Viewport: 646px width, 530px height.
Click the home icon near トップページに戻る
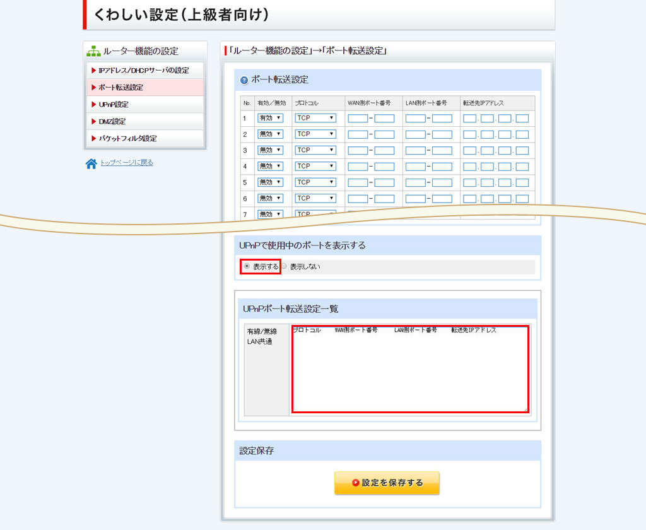[91, 163]
